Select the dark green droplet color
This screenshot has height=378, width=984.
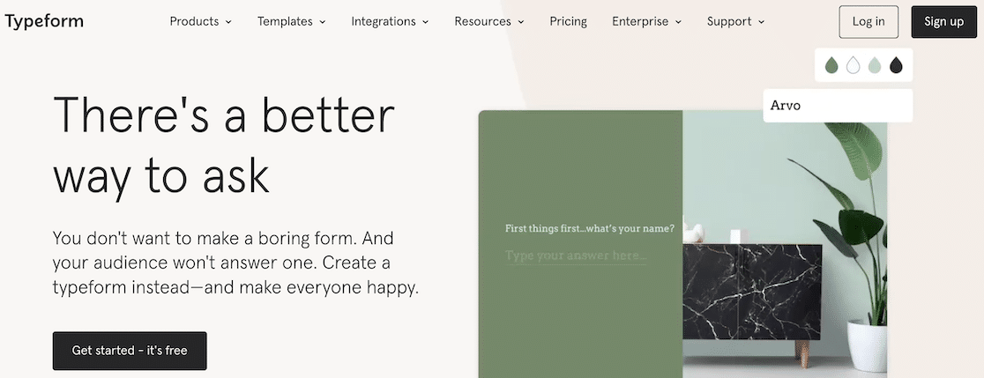tap(831, 64)
